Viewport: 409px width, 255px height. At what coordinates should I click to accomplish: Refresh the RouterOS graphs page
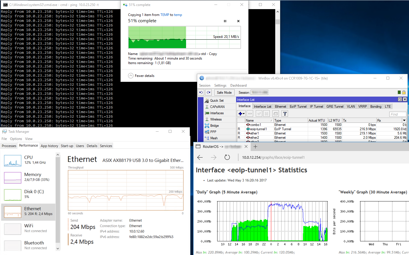point(227,157)
